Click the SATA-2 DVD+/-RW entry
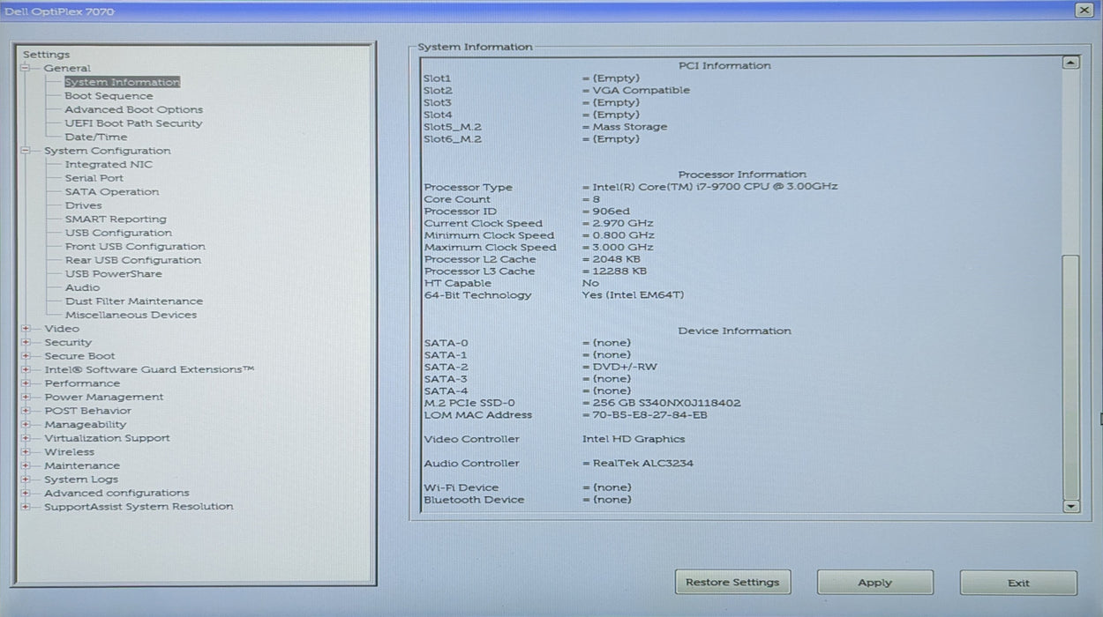This screenshot has width=1103, height=617. pyautogui.click(x=625, y=367)
